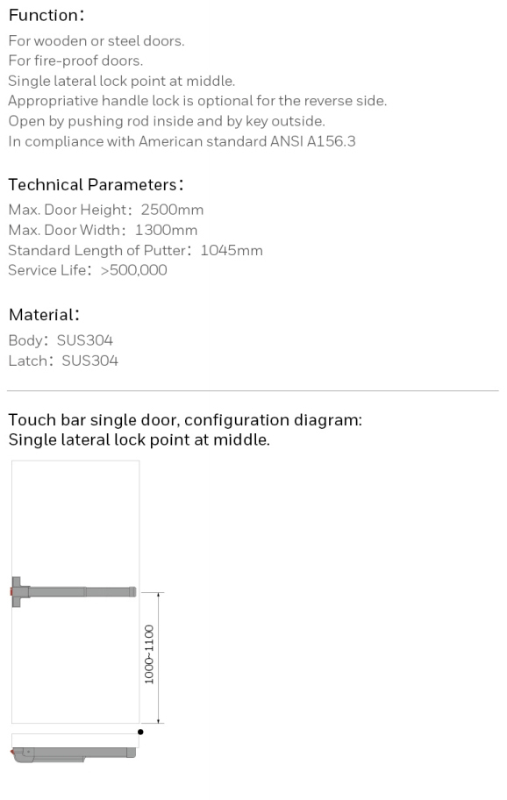This screenshot has width=507, height=800.
Task: Click the touch bar end cap in front view
Action: pyautogui.click(x=132, y=592)
